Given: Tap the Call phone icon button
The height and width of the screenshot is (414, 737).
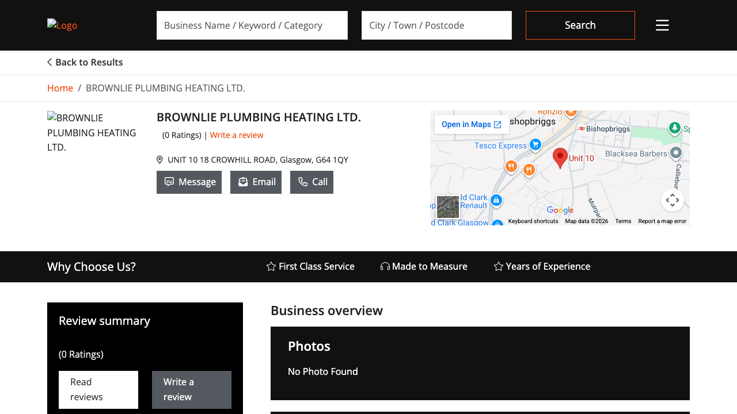Looking at the screenshot, I should (x=303, y=182).
